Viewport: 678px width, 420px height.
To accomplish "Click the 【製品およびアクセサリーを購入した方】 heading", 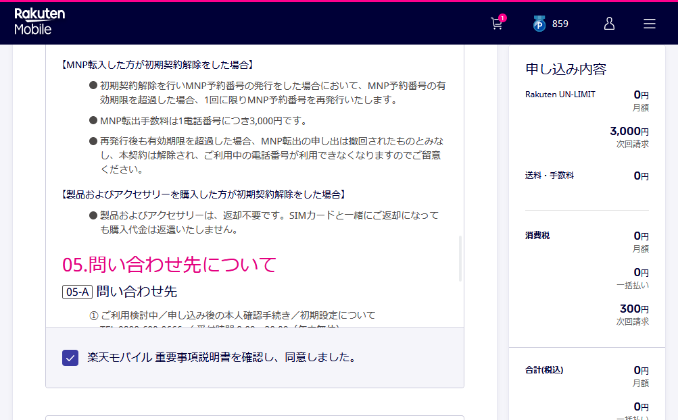I will 203,194.
